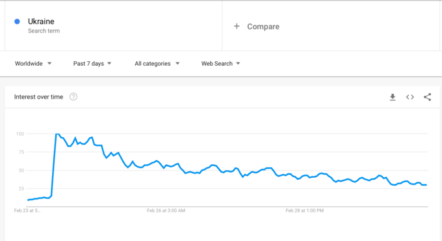Click the 50 gridline label on the y-axis
Screen dimensions: 442x241
tap(21, 171)
